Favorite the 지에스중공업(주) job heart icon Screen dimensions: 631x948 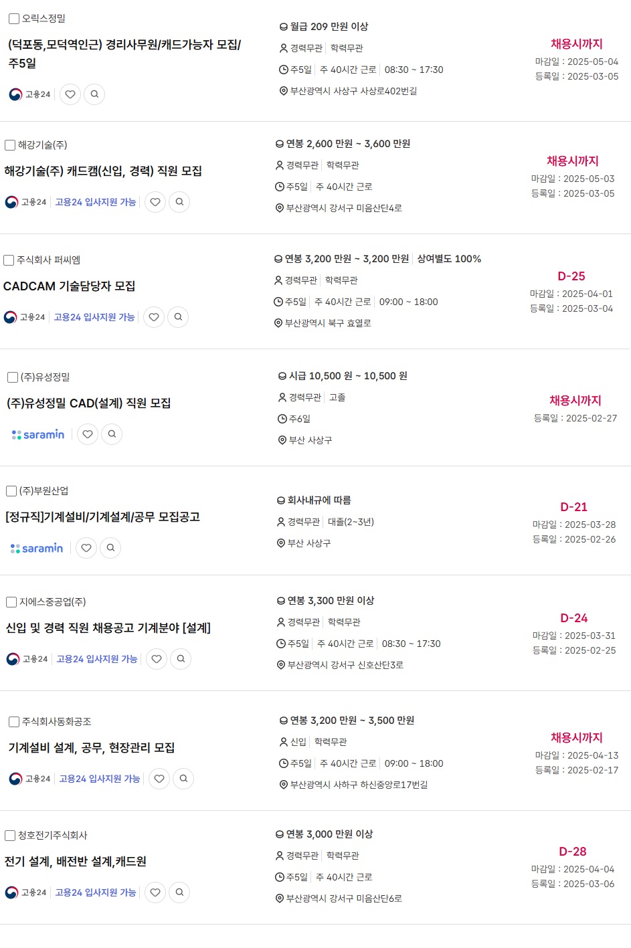pyautogui.click(x=157, y=659)
